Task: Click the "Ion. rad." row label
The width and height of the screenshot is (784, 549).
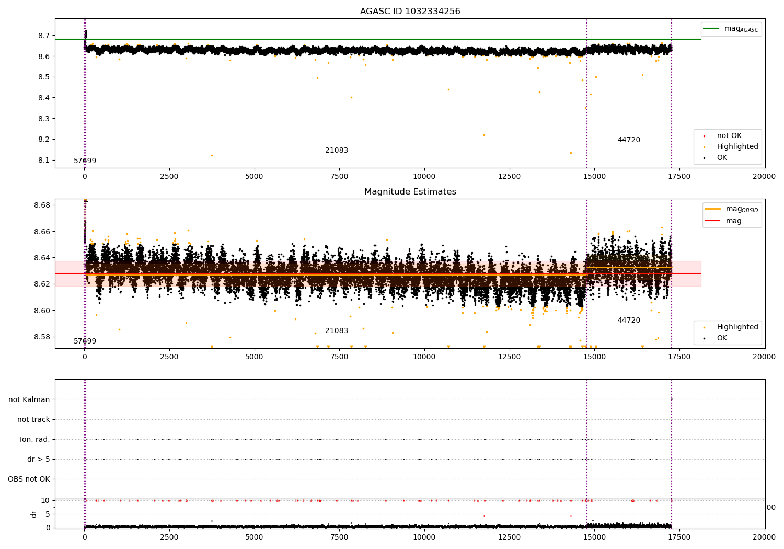Action: (35, 440)
